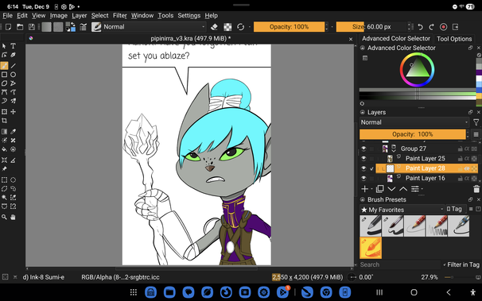Redo the last action

[432, 27]
